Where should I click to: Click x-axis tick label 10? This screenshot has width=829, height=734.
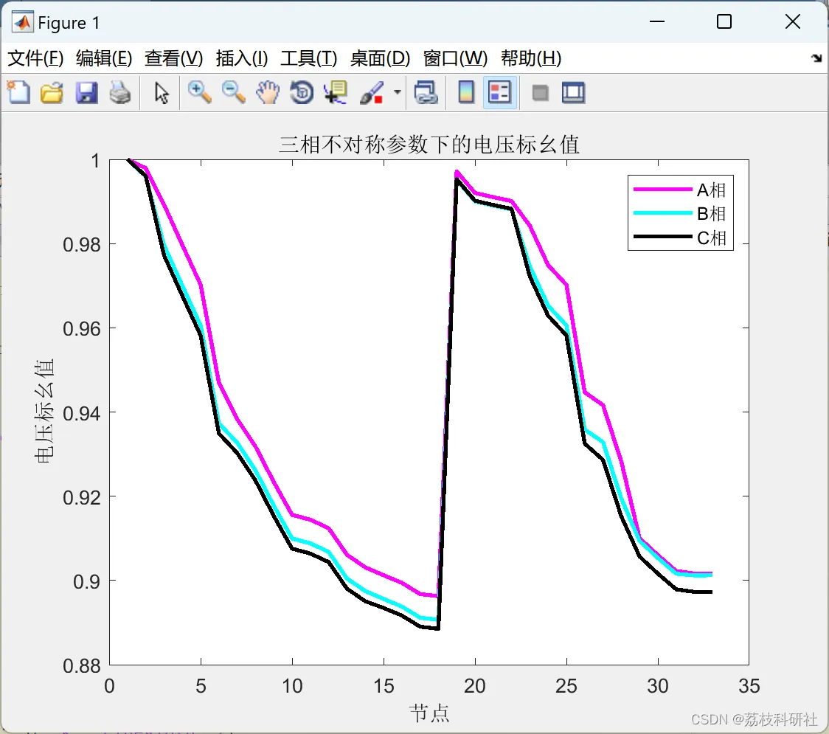click(x=292, y=686)
